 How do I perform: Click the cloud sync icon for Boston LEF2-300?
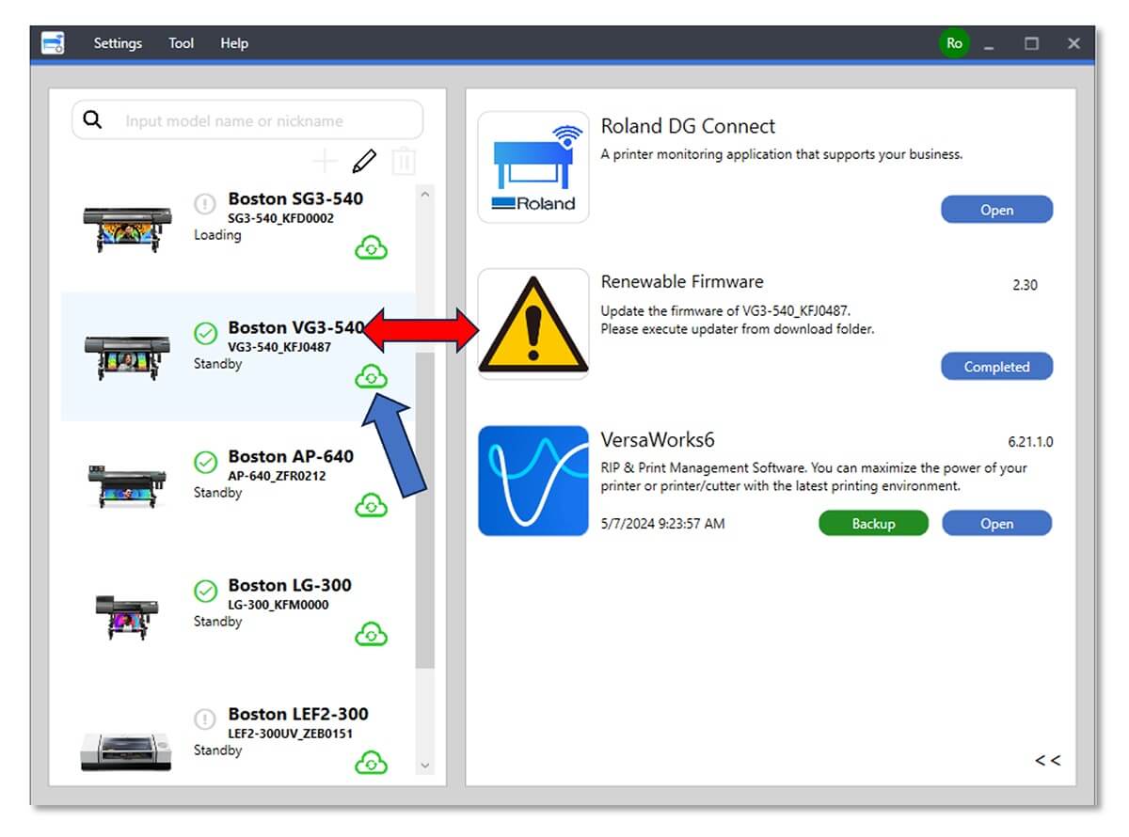372,763
